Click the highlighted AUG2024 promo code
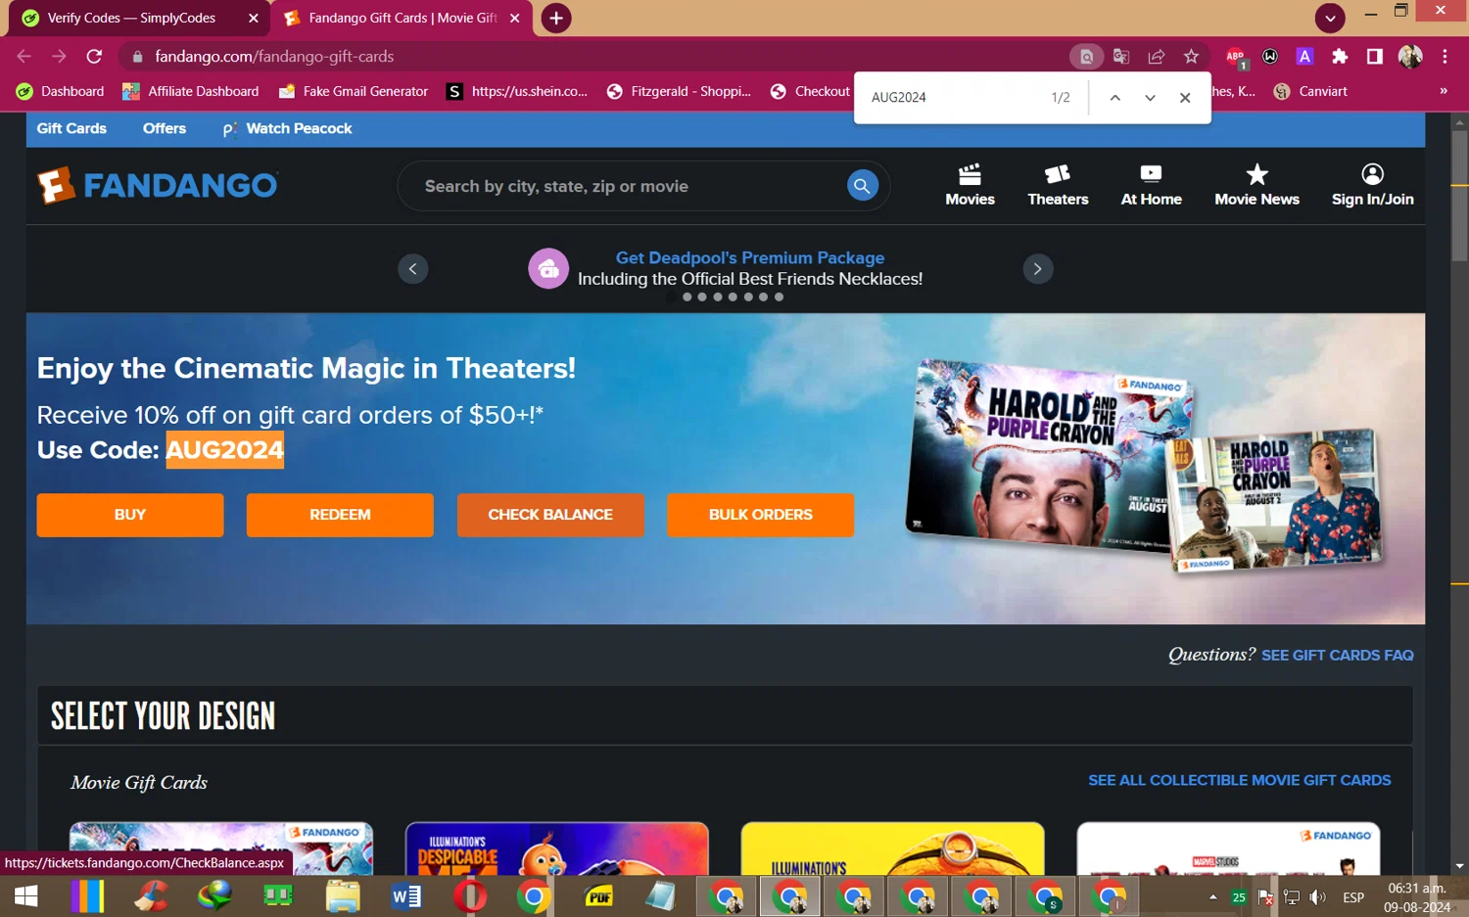The height and width of the screenshot is (917, 1469). point(224,450)
